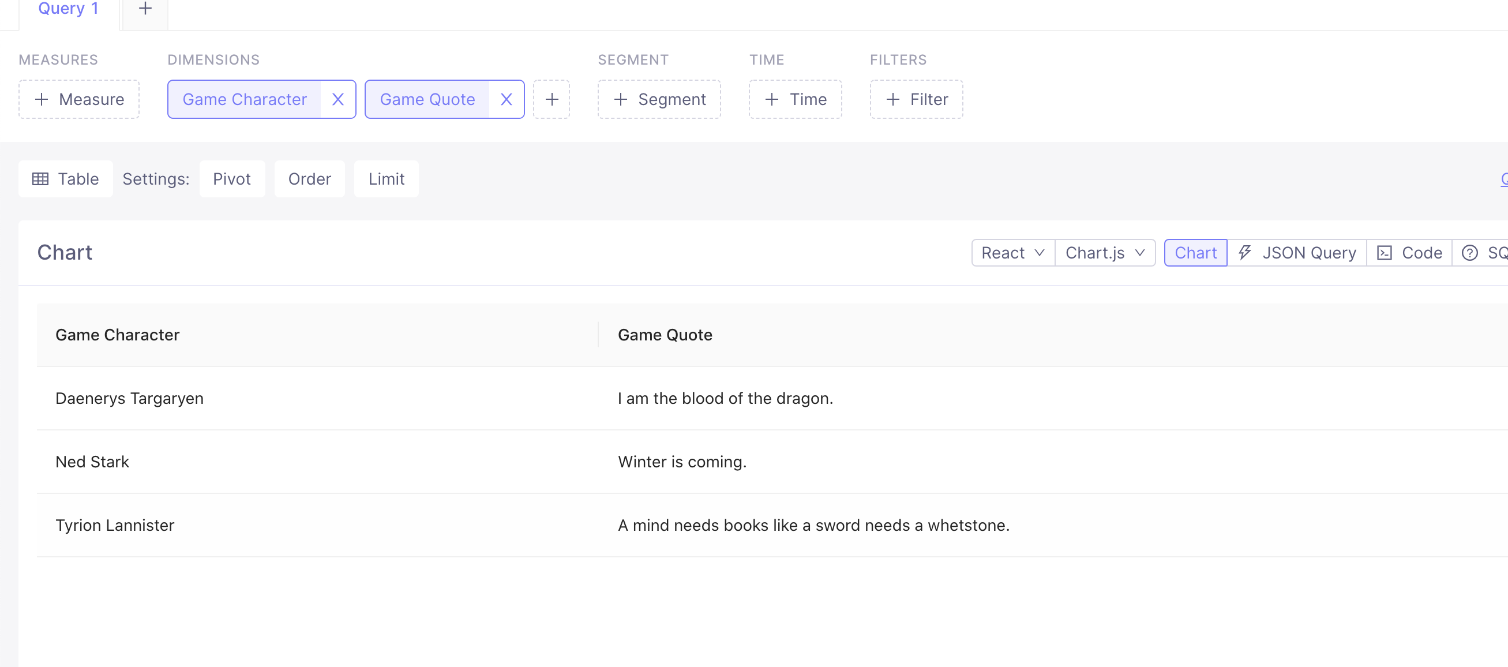Select the Chart view tab
This screenshot has height=667, width=1508.
pos(1195,253)
